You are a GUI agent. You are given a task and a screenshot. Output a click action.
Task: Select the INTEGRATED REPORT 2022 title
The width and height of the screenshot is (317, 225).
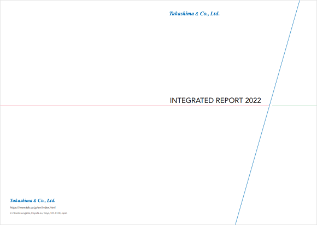point(215,100)
